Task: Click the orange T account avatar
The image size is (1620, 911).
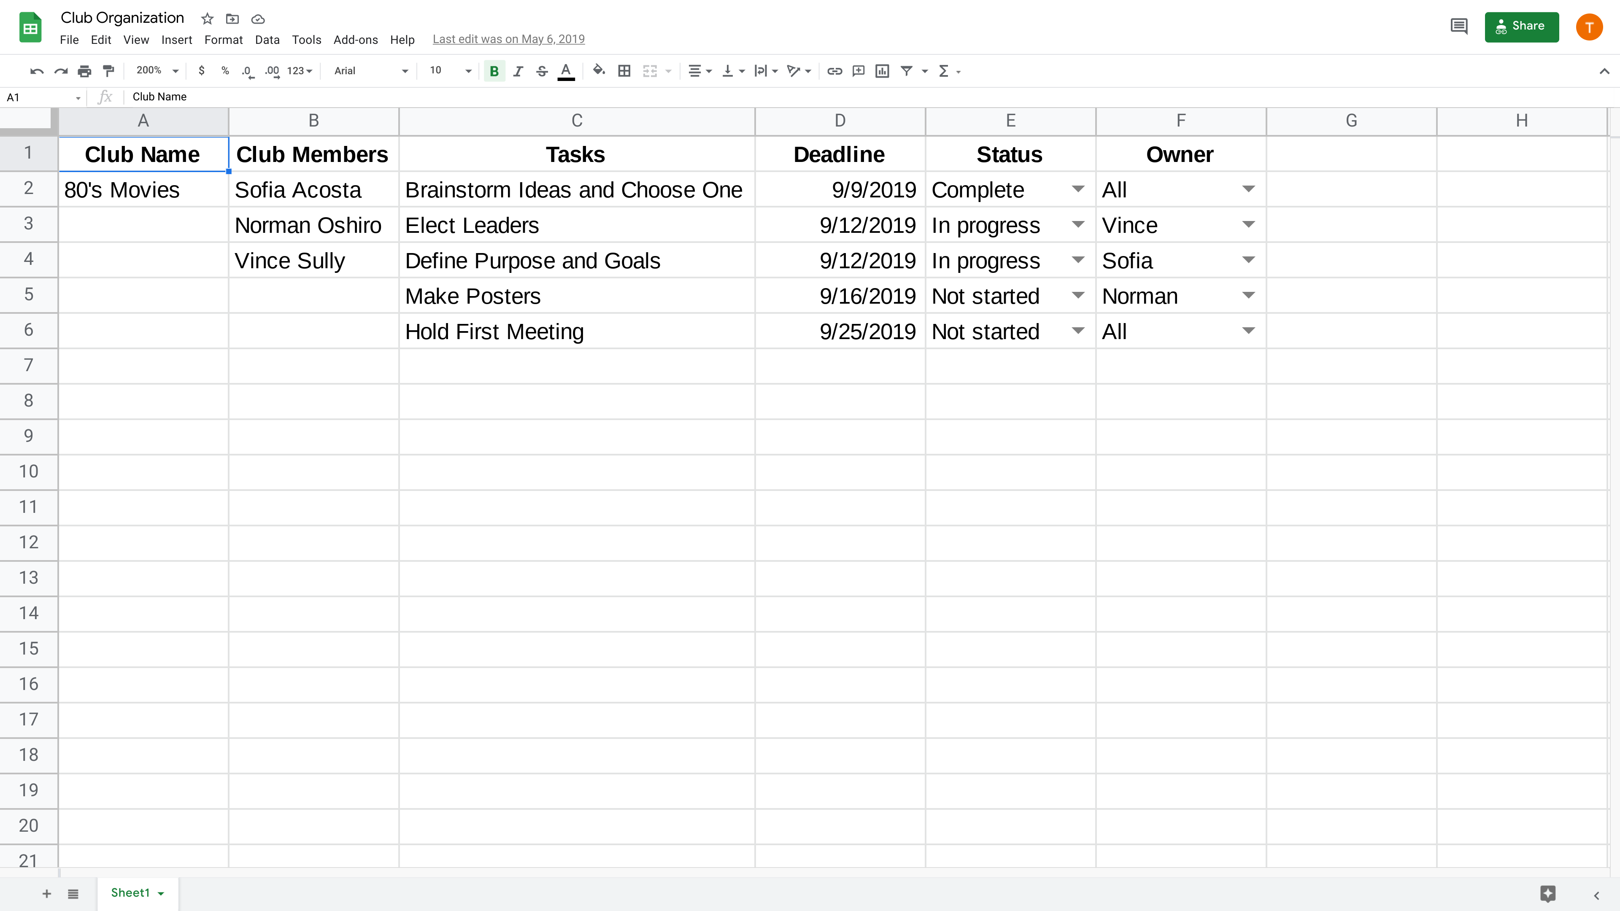Action: point(1589,27)
